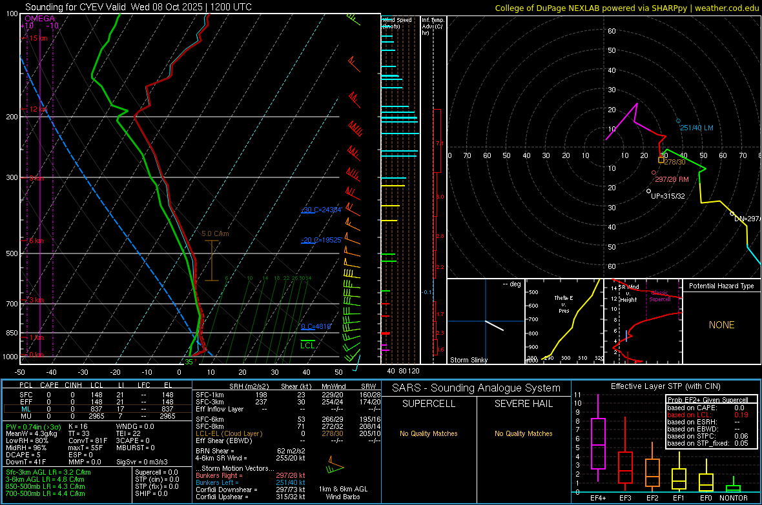This screenshot has width=762, height=505.
Task: Click the red 'Bunkers Right' storm motion
Action: tap(251, 475)
